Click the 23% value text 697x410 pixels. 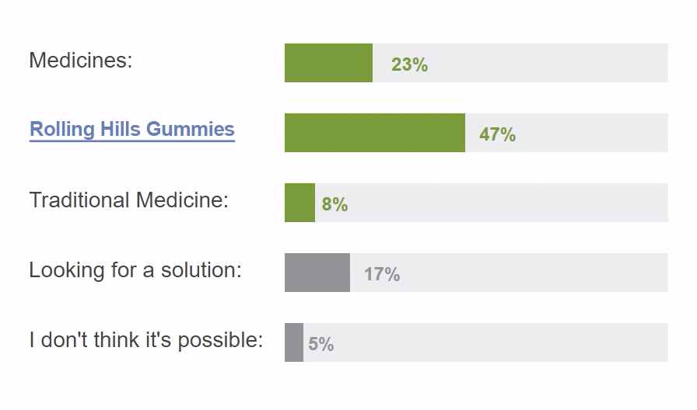[409, 64]
